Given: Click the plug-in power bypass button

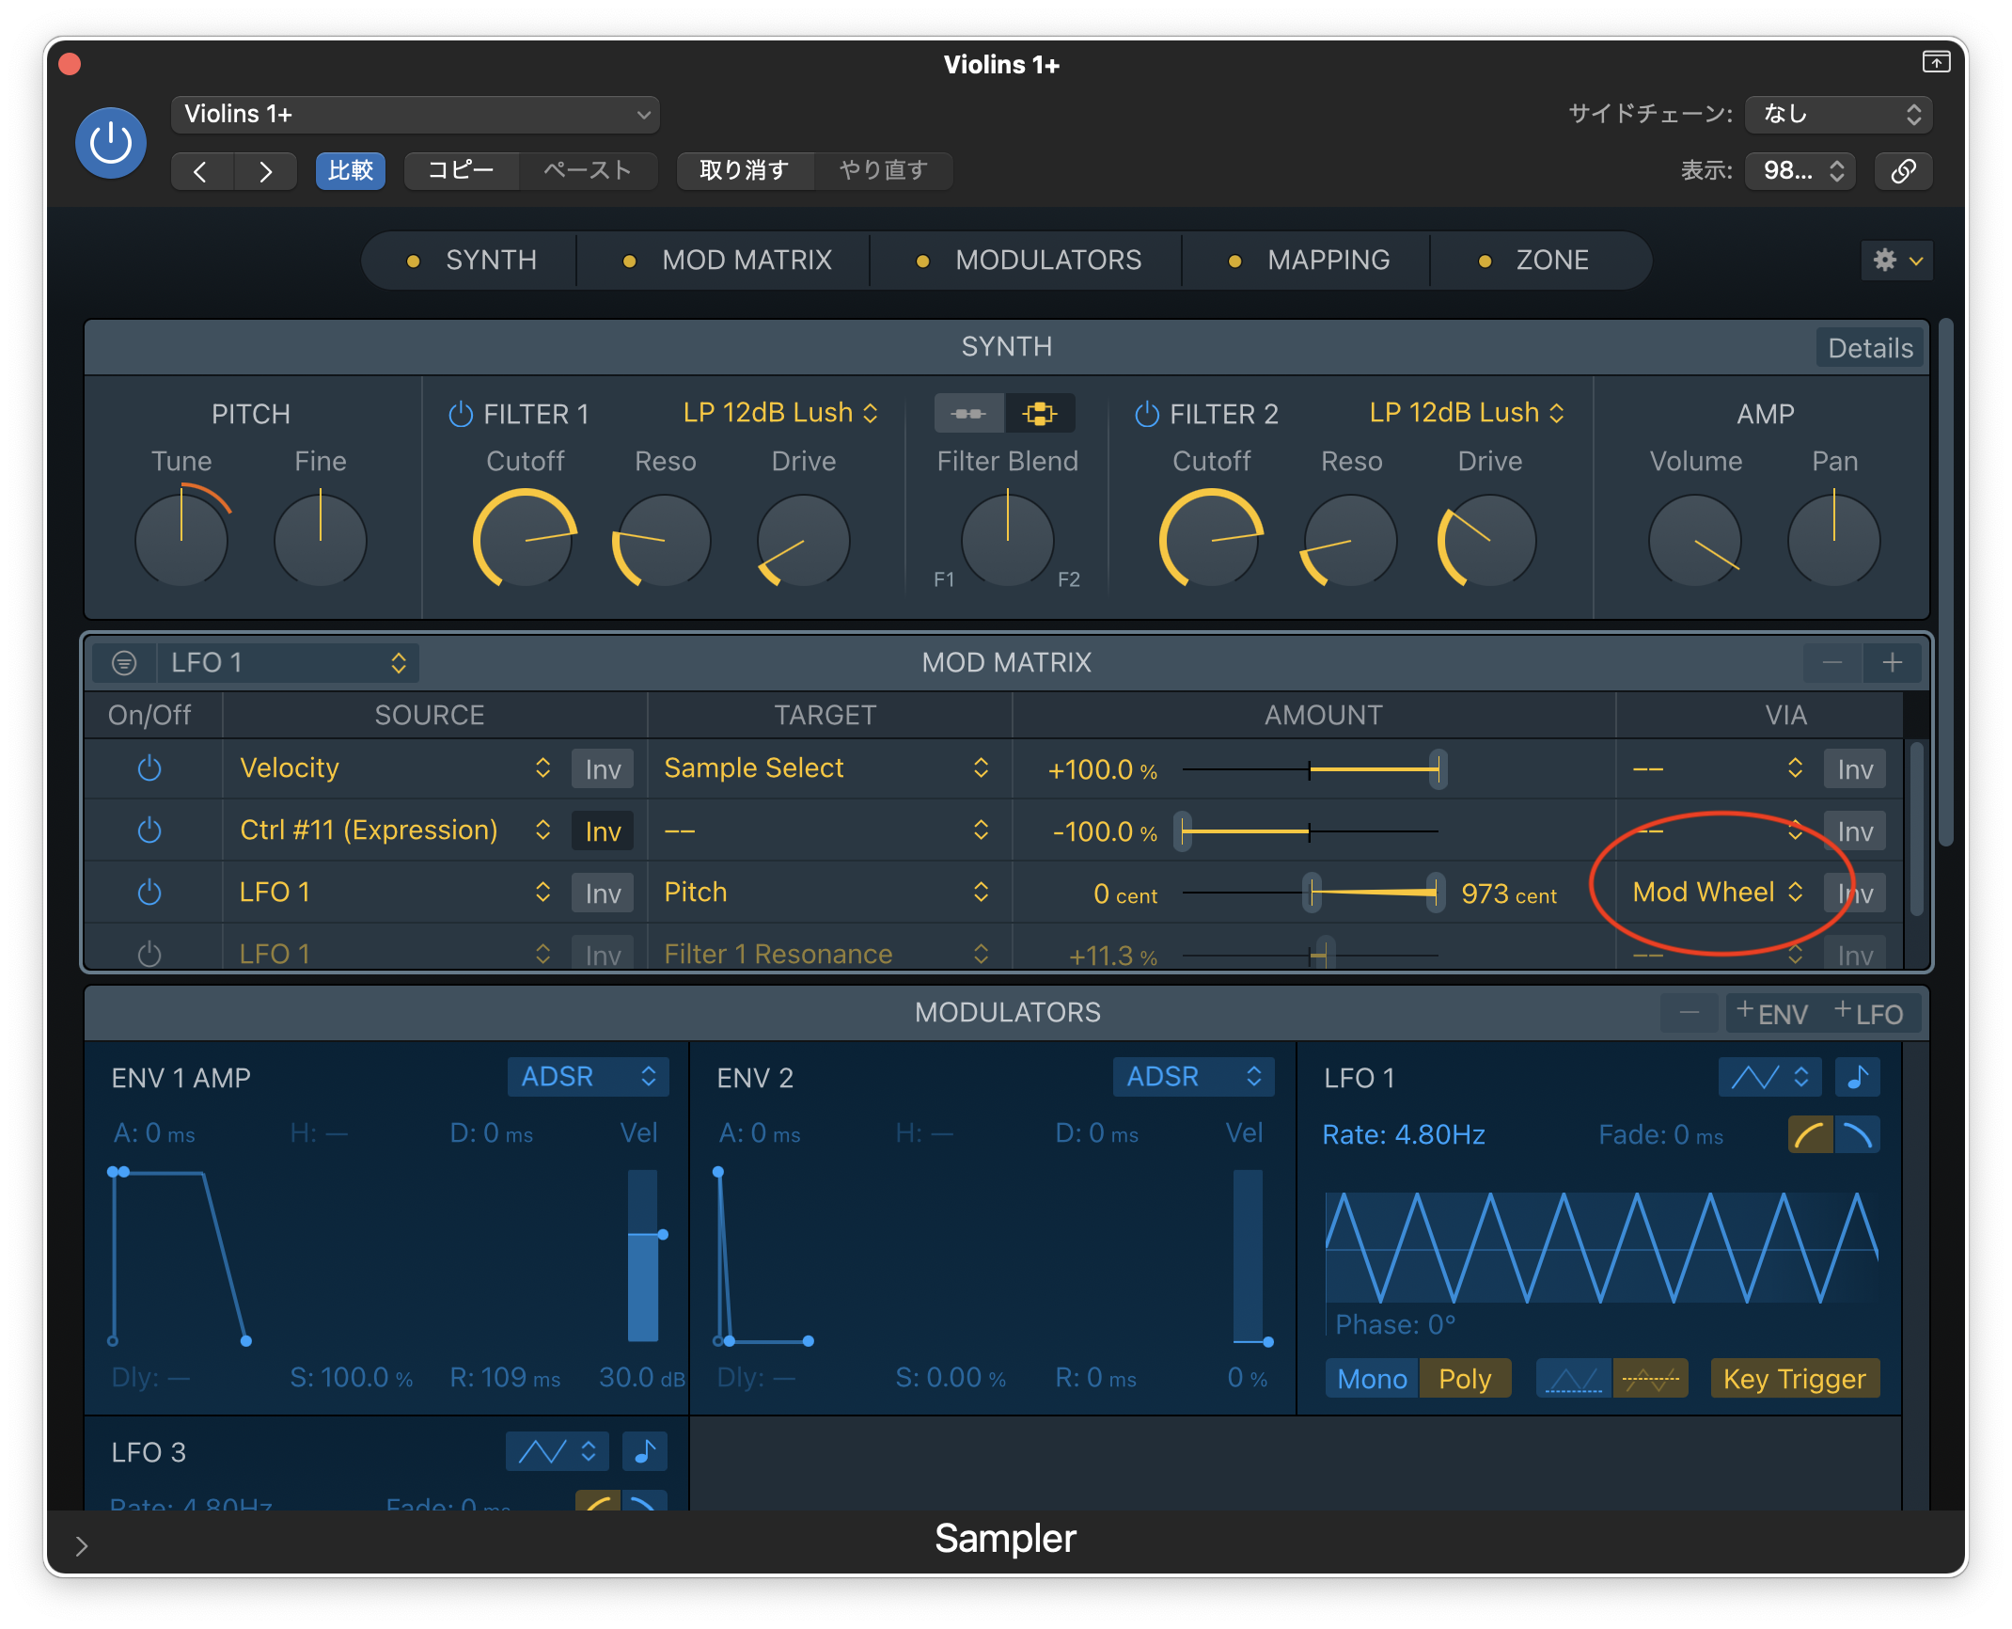Looking at the screenshot, I should [111, 143].
